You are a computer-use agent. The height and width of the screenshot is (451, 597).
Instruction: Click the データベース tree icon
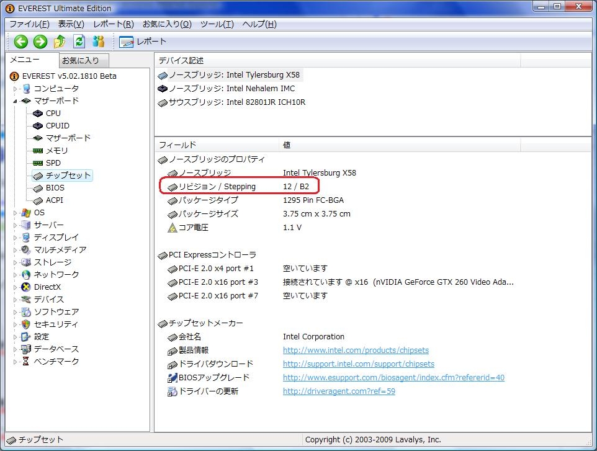pos(25,349)
